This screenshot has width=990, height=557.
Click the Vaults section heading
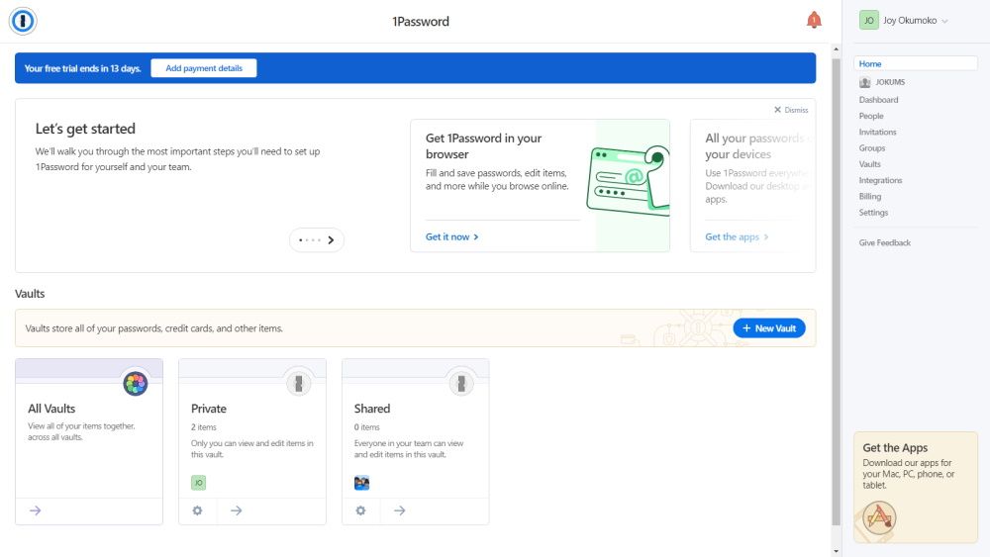[30, 293]
